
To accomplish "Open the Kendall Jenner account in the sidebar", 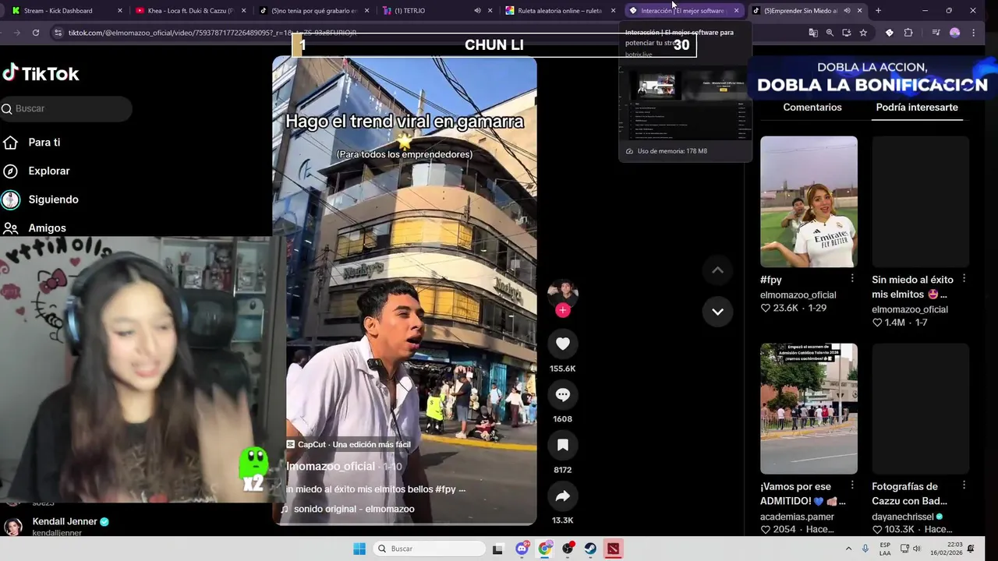I will click(x=58, y=526).
